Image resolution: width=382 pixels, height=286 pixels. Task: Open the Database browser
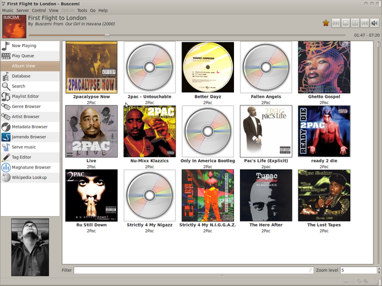[x=30, y=76]
